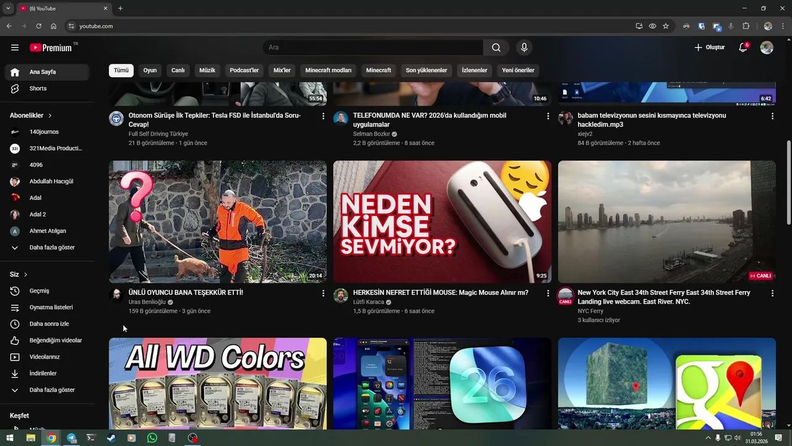Open İndirilenler downloads
The height and width of the screenshot is (446, 792).
47,374
